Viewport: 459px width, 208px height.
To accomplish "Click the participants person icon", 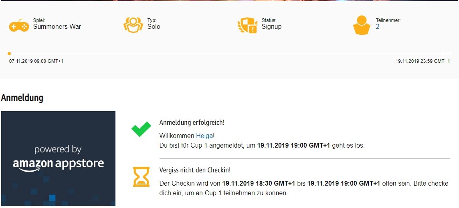I will (x=362, y=25).
